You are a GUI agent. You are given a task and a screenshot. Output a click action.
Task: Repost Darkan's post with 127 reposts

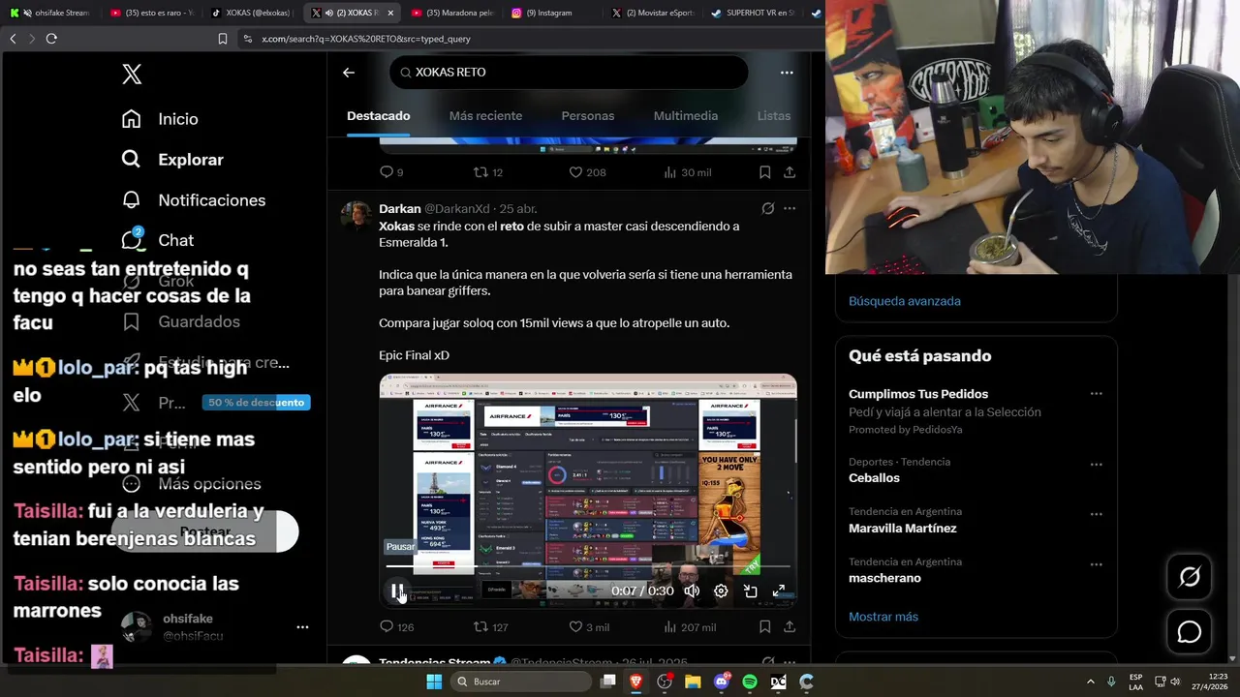(x=490, y=627)
